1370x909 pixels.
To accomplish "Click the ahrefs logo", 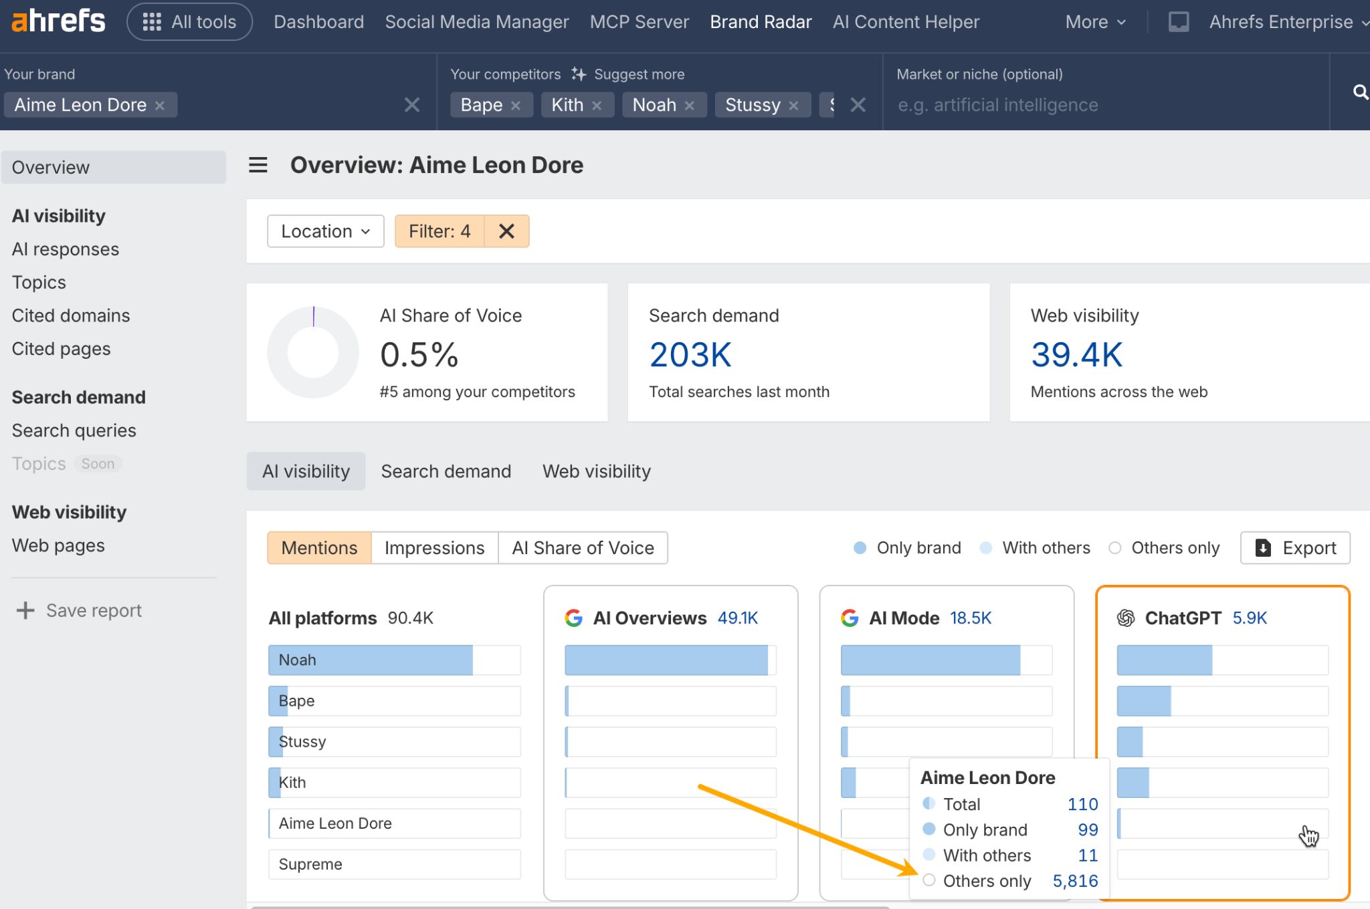I will 56,20.
